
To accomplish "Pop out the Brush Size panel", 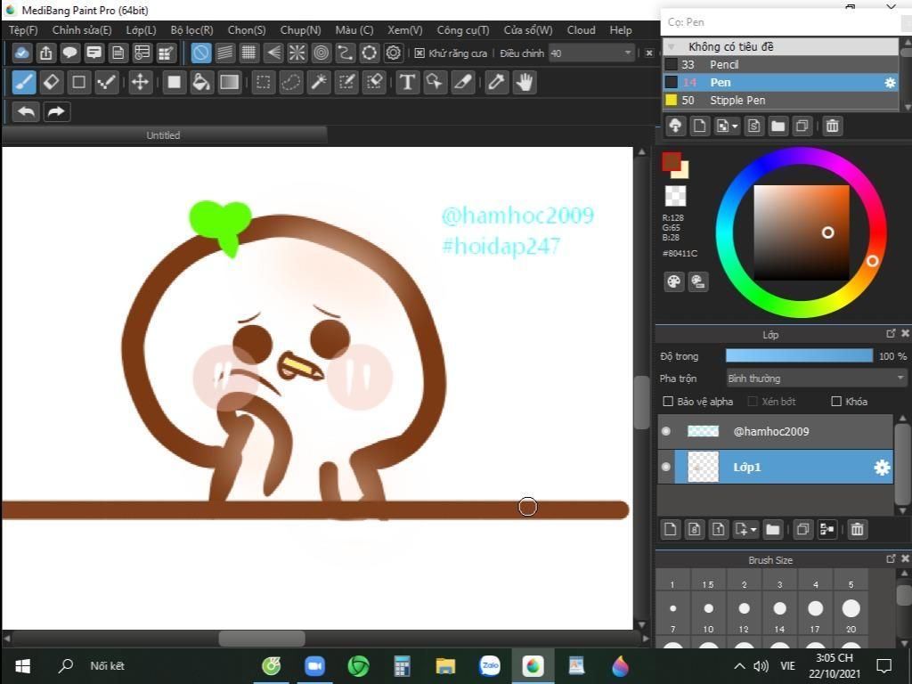I will 891,559.
